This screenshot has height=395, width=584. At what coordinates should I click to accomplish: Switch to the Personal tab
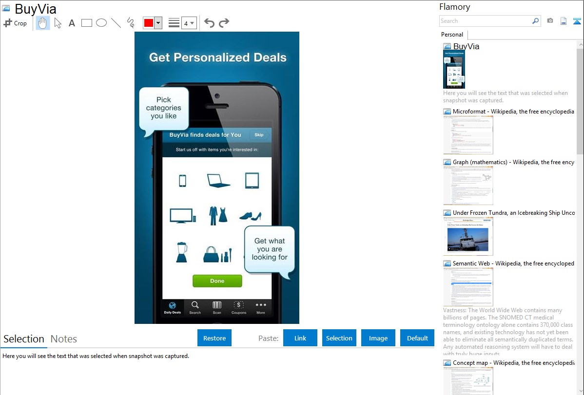click(452, 35)
